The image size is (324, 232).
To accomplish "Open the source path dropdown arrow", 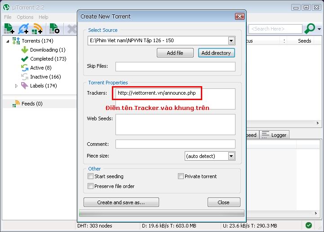I will click(x=231, y=41).
